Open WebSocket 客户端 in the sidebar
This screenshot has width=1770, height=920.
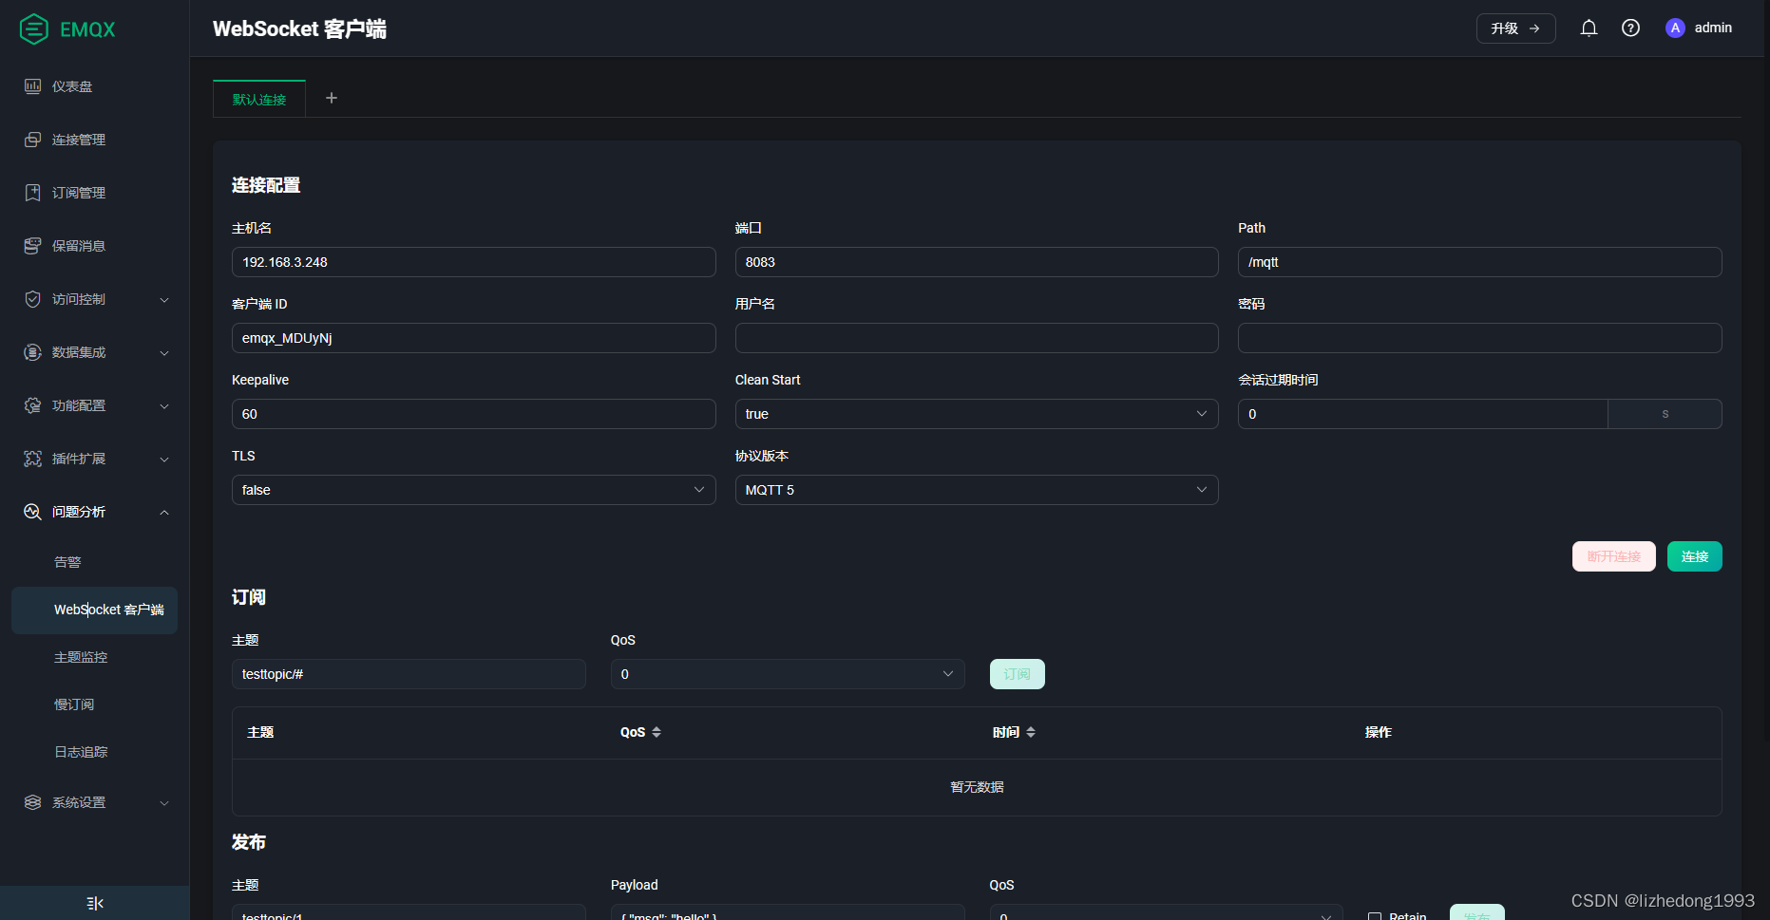click(94, 610)
